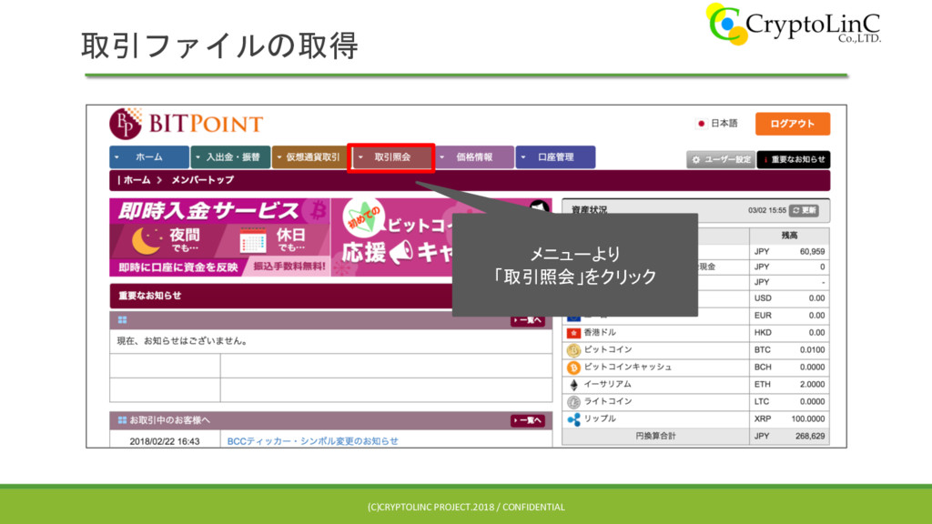The width and height of the screenshot is (932, 524).
Task: Click grid icon beside お取引中のお客様へ
Action: [123, 420]
